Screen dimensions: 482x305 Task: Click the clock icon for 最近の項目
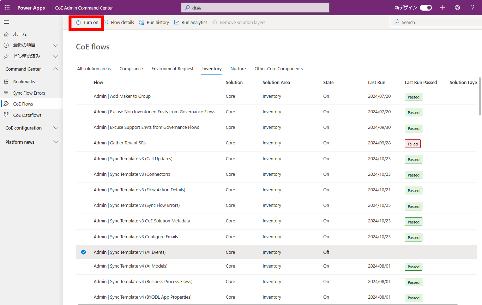click(x=6, y=45)
